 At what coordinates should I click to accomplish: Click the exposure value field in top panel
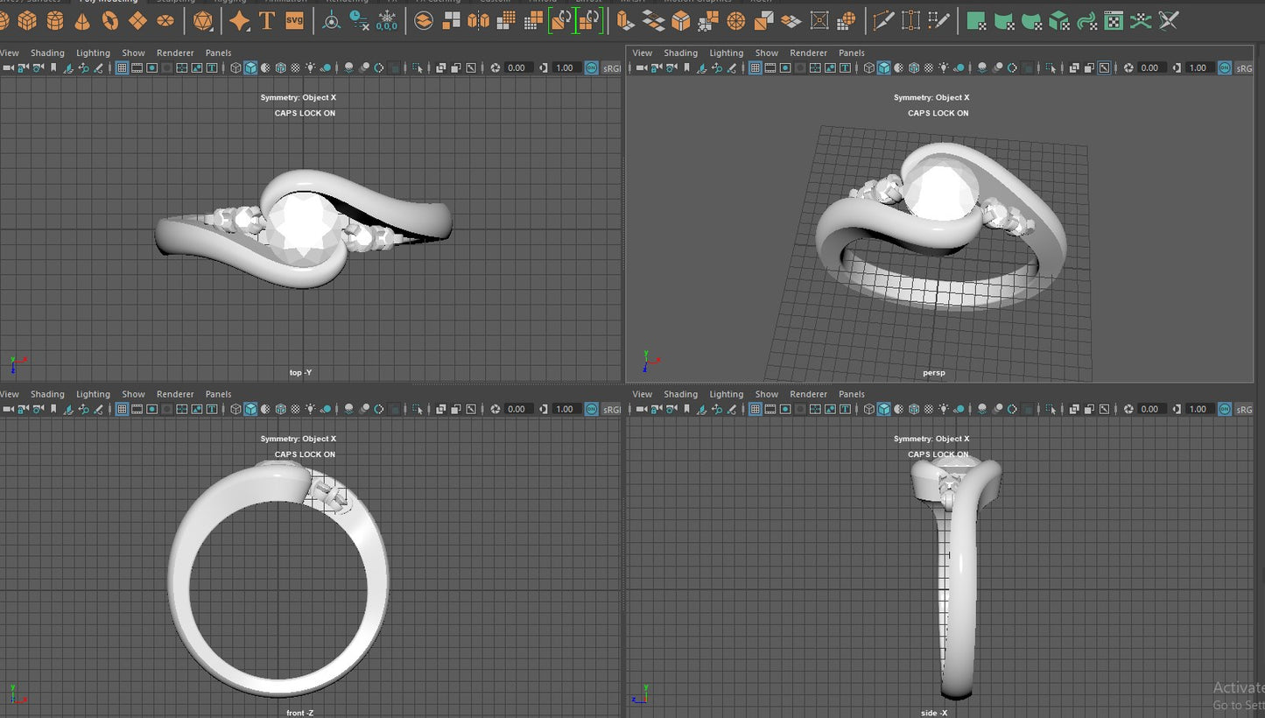click(x=517, y=67)
